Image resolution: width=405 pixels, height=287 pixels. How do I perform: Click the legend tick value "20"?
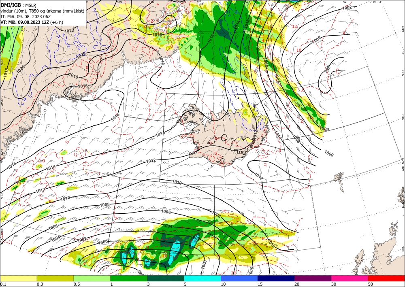point(296,284)
